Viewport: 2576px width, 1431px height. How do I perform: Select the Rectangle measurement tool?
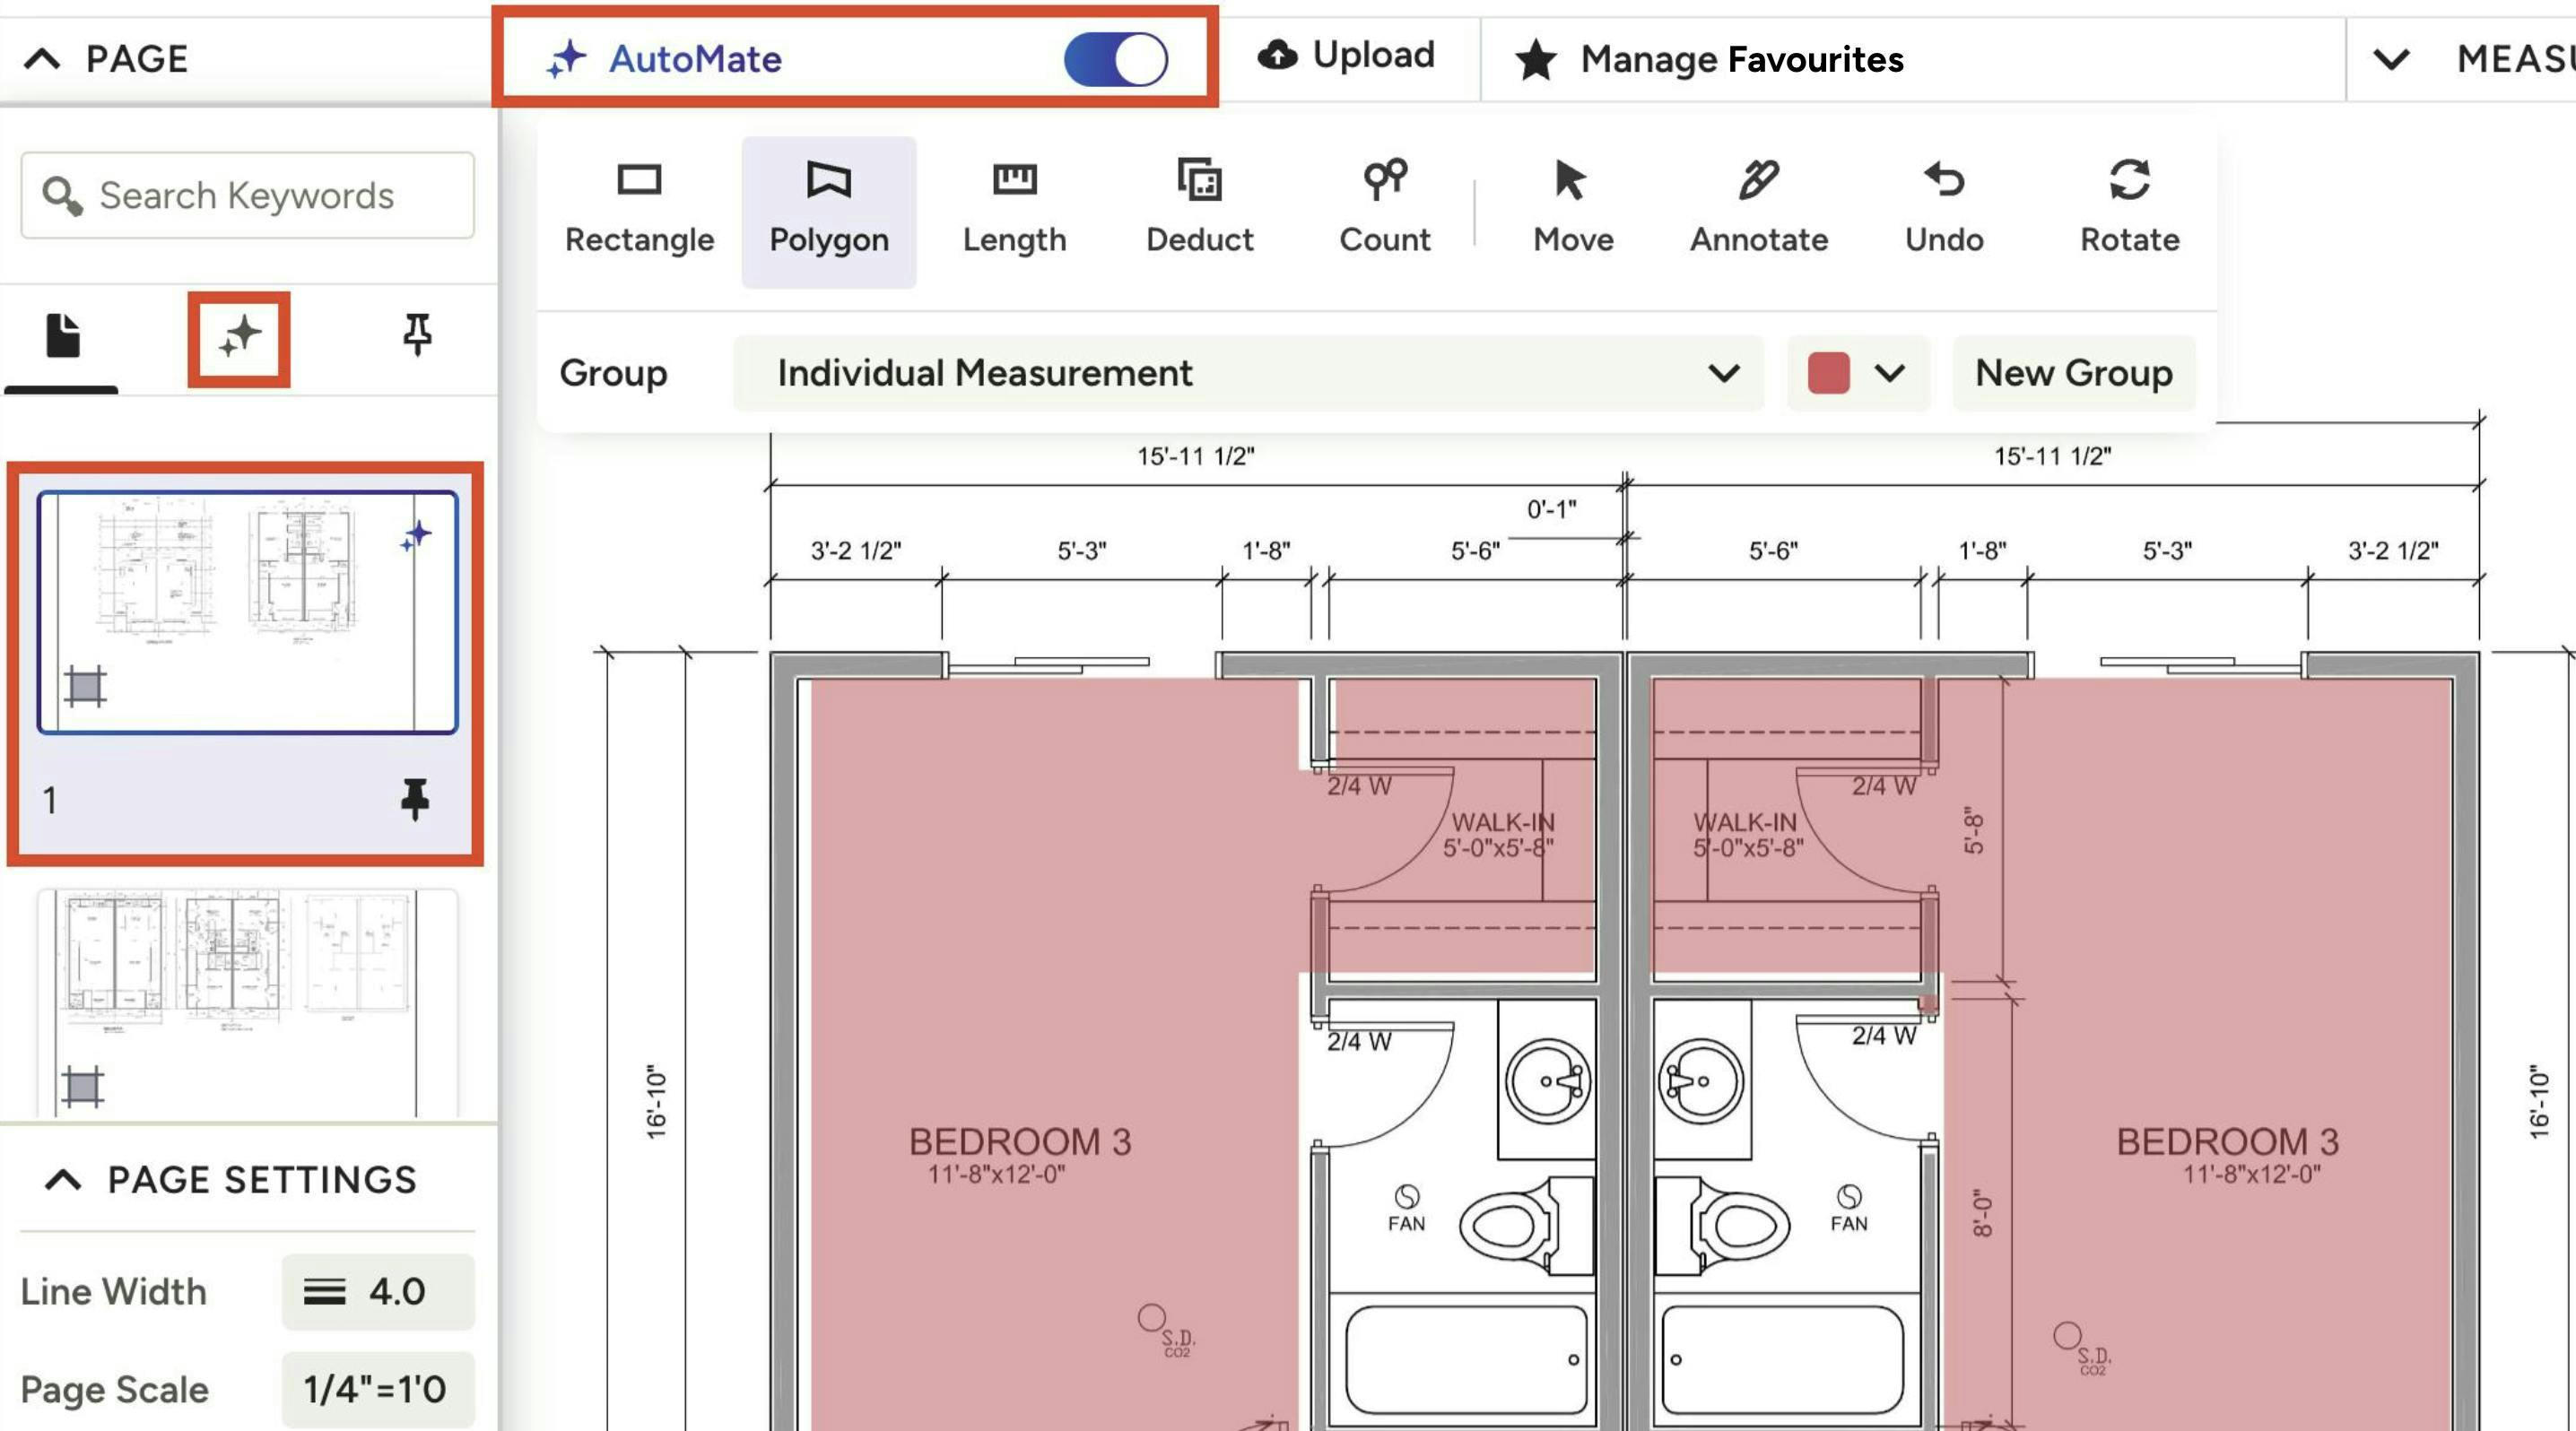tap(639, 209)
